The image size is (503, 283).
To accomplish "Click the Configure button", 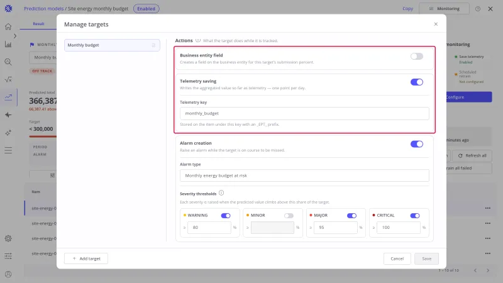I will coord(468,97).
